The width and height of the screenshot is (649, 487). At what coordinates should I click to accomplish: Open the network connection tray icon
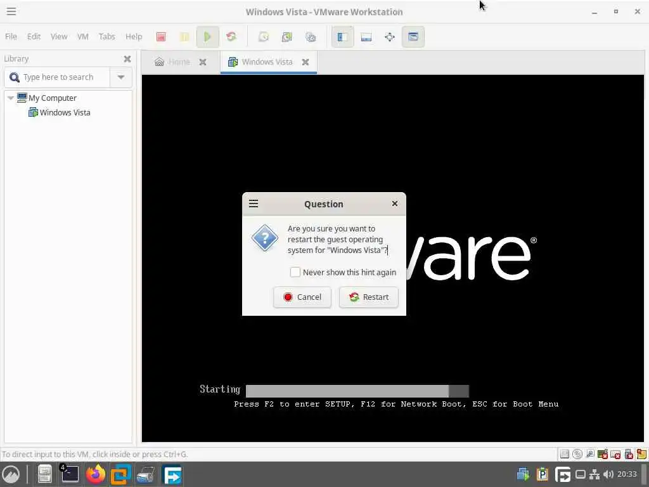point(594,474)
